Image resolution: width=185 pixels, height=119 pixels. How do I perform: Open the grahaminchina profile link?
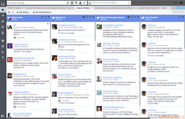click(67, 56)
